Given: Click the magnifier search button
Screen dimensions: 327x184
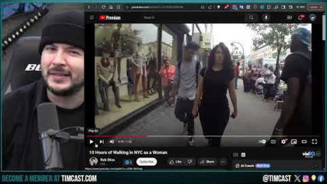Looking at the screenshot, I should 251,18.
